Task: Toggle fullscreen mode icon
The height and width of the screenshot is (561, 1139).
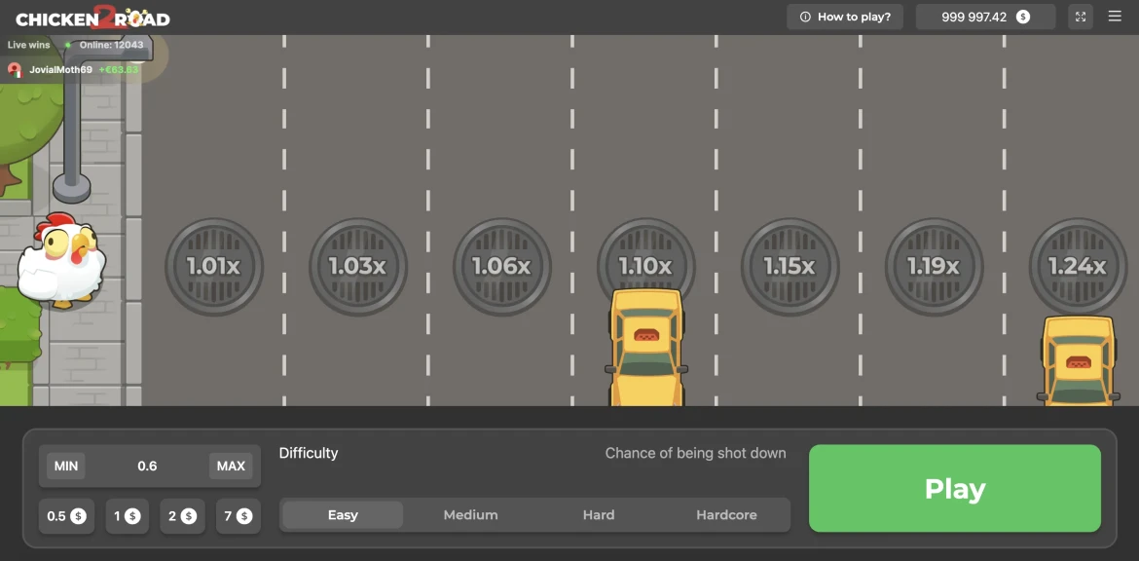Action: tap(1081, 17)
